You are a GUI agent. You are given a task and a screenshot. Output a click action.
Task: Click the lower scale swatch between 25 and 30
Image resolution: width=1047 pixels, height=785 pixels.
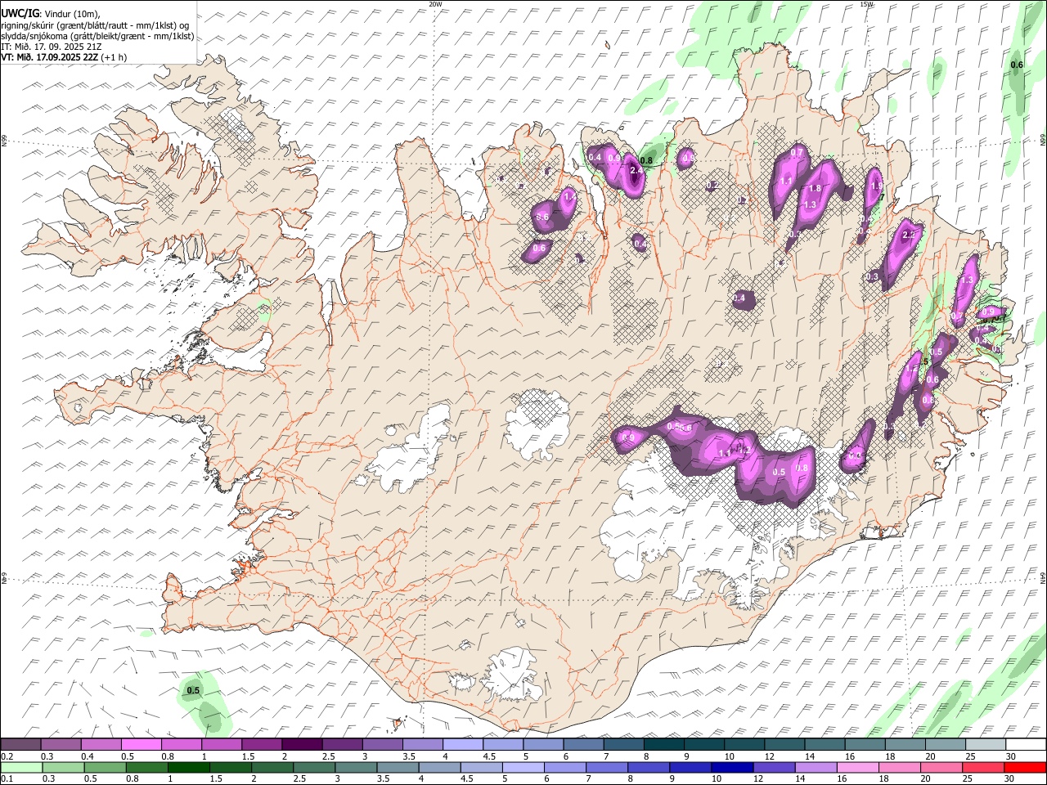tap(982, 767)
